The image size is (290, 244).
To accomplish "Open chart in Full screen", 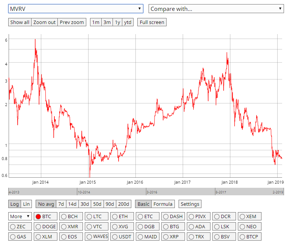I will pos(152,22).
